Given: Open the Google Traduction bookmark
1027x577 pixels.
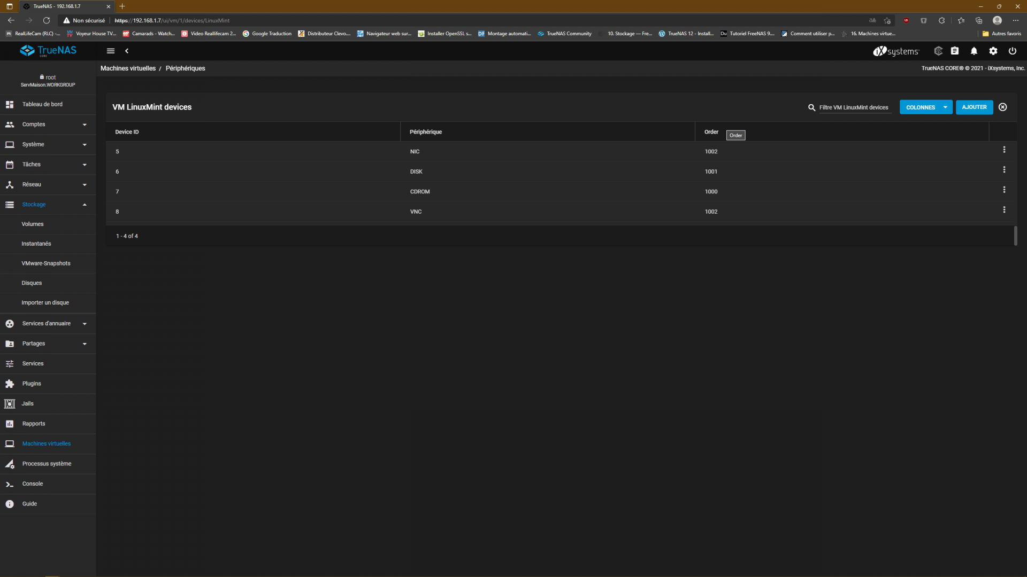Looking at the screenshot, I should (x=267, y=34).
